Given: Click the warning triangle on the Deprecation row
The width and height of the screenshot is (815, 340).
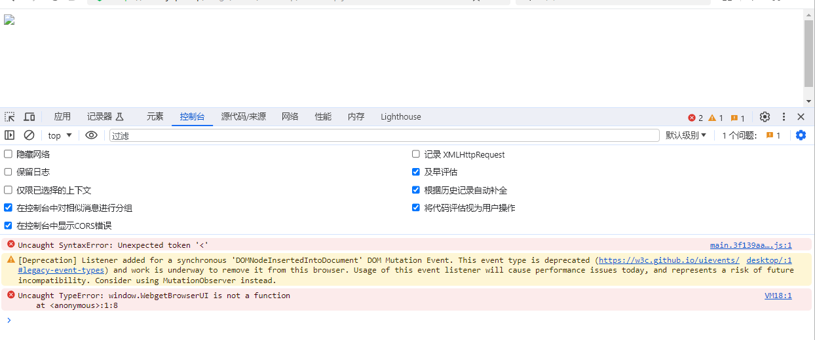Looking at the screenshot, I should coord(10,260).
